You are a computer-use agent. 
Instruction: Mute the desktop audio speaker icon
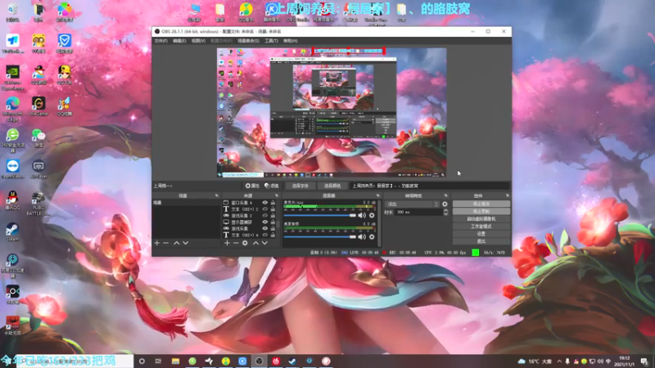362,237
